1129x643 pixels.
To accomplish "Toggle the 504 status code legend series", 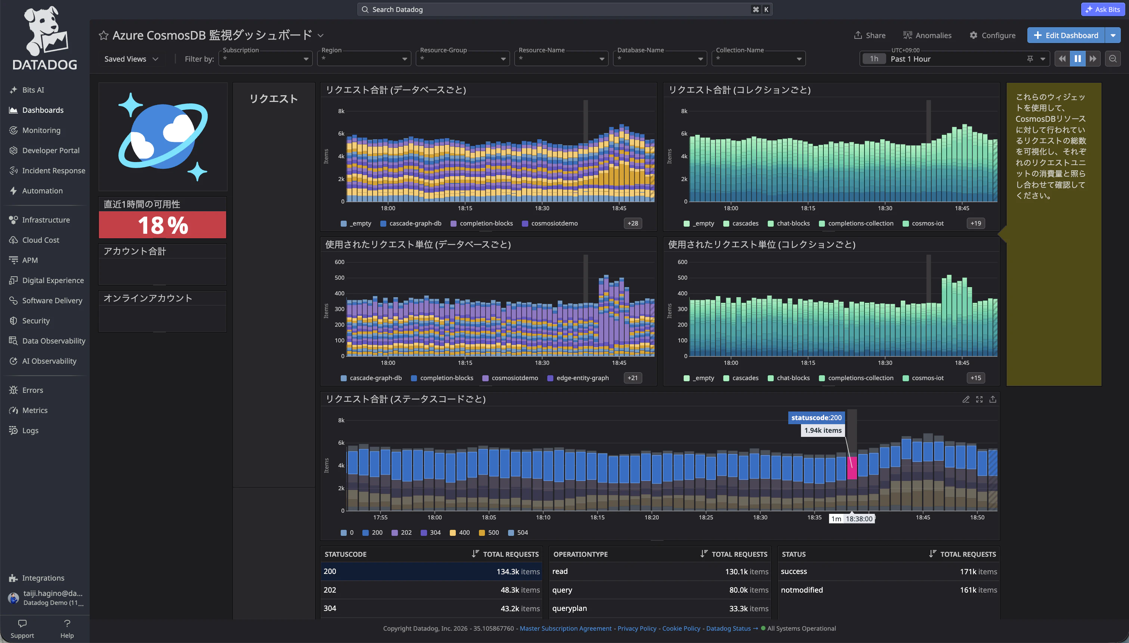I will pyautogui.click(x=518, y=532).
